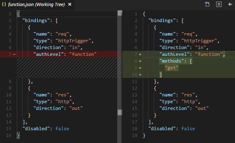Viewport: 235px width, 143px height.
Task: Click the left arrow icon at top right
Action: (x=230, y=5)
